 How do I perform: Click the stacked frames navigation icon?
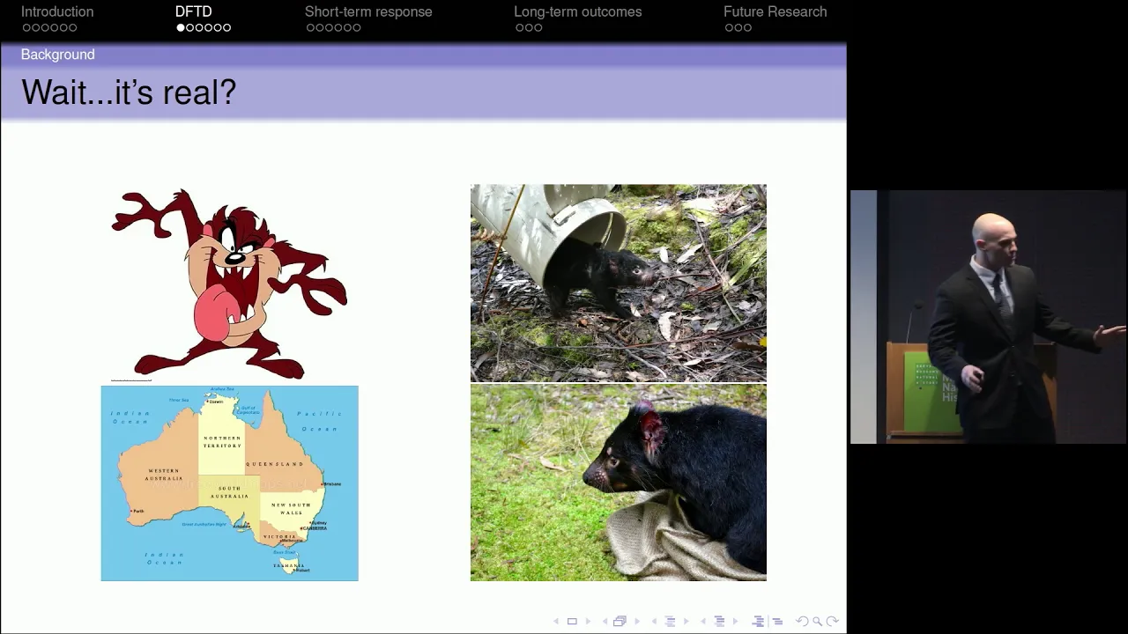(x=620, y=621)
